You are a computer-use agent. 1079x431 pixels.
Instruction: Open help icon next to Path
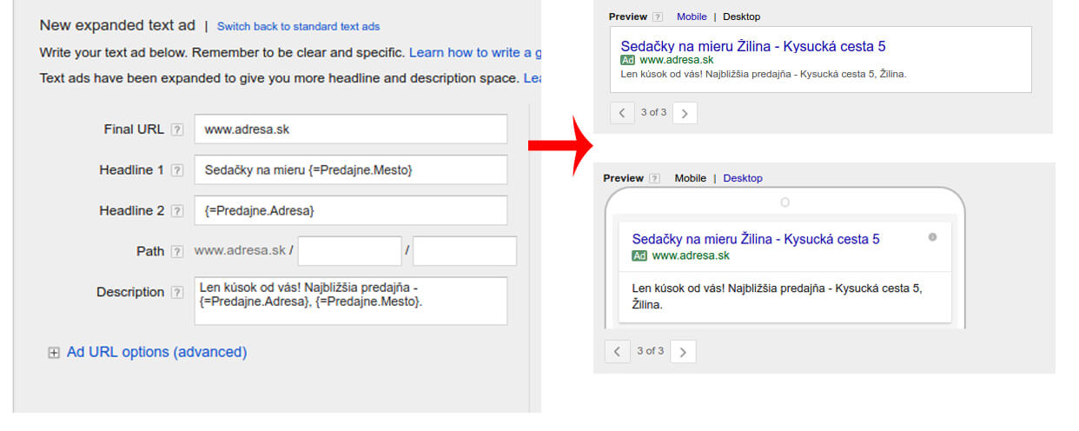pyautogui.click(x=177, y=251)
